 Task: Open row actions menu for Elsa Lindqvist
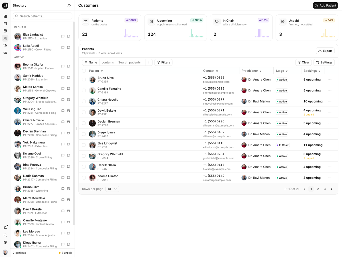pos(330,145)
